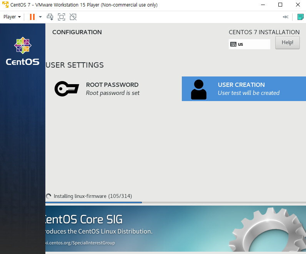
Task: Close the VMware Player window
Action: [298, 5]
